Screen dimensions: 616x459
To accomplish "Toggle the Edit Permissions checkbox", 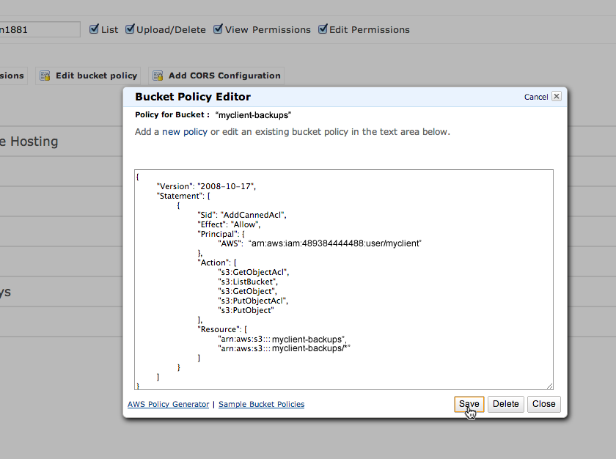I will point(323,29).
